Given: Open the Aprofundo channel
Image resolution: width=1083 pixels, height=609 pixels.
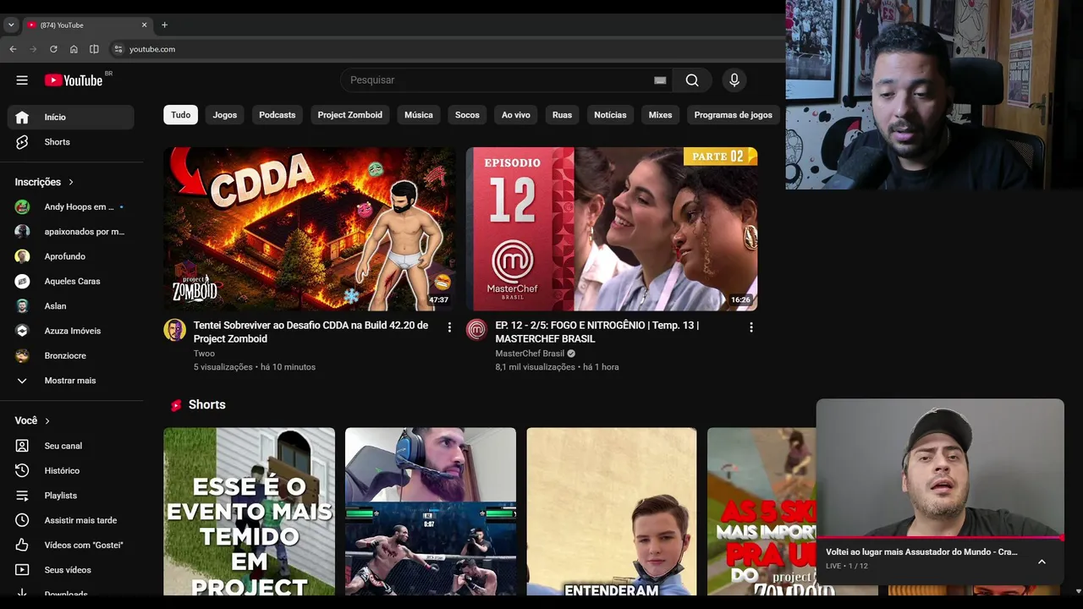Looking at the screenshot, I should click(x=71, y=256).
